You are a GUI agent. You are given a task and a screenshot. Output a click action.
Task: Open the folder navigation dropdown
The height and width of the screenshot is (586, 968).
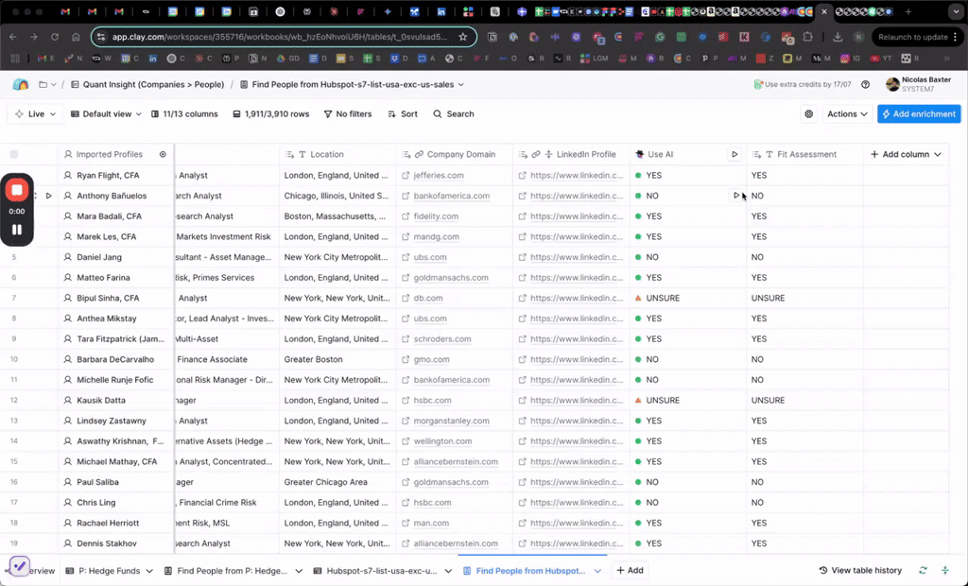(47, 85)
